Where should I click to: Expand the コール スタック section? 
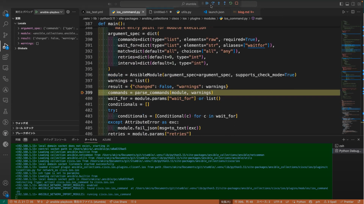24,128
